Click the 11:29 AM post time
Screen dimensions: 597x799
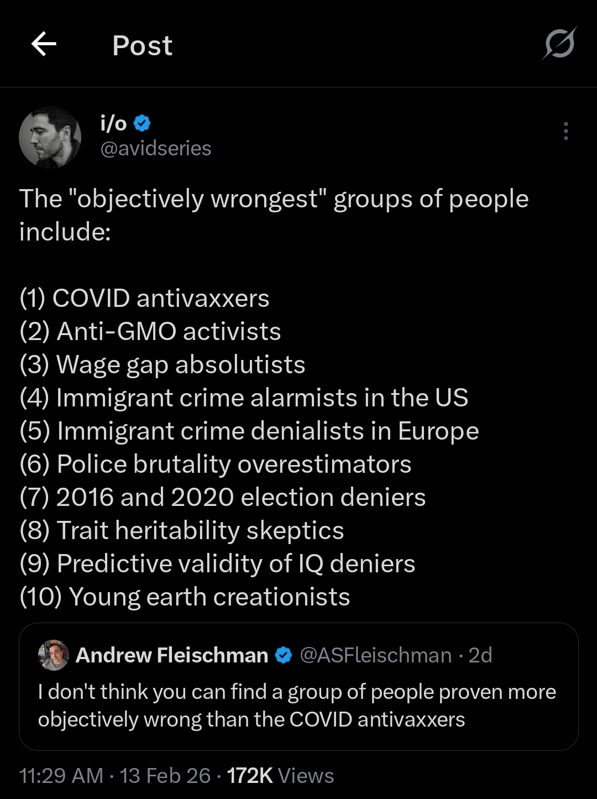(x=61, y=776)
